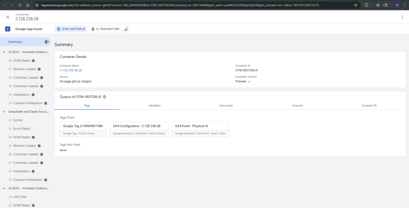Close the Tag Assistant debug session
The width and height of the screenshot is (409, 208).
(x=8, y=17)
